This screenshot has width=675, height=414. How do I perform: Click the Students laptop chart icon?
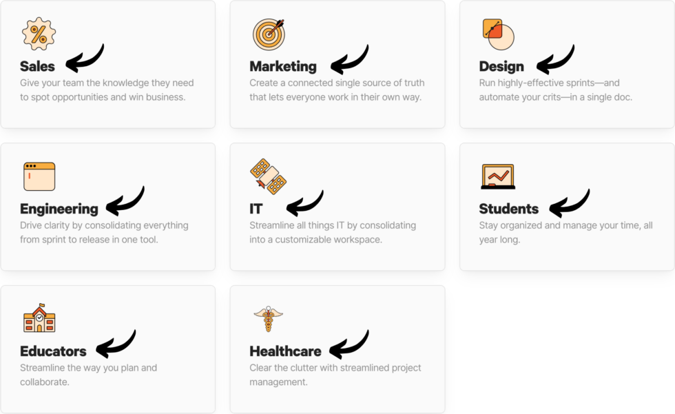[498, 176]
